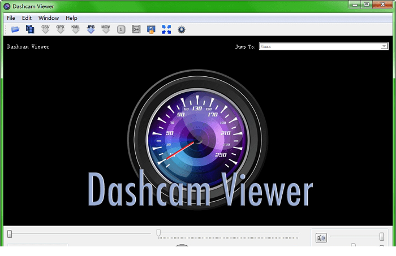Viewport: 396px width, 256px height.
Task: Minimize the Dashcam Viewer window
Action: click(355, 5)
